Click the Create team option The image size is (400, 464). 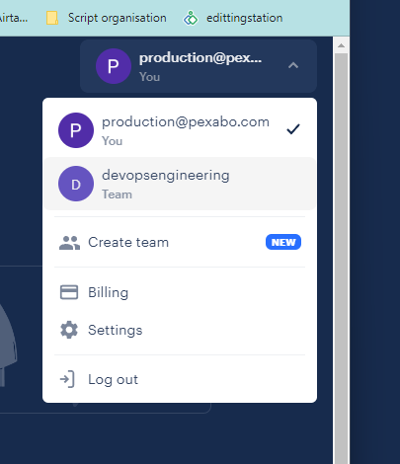180,243
